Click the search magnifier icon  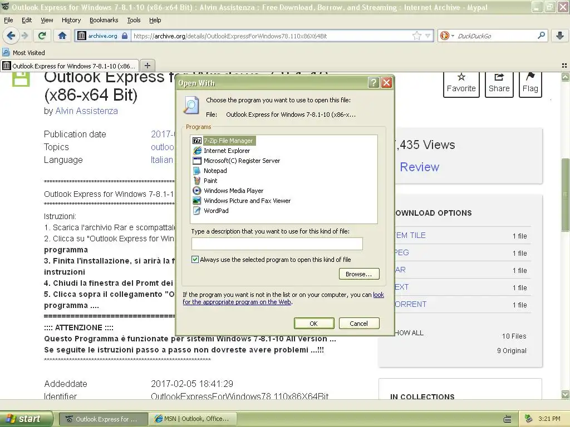[541, 36]
